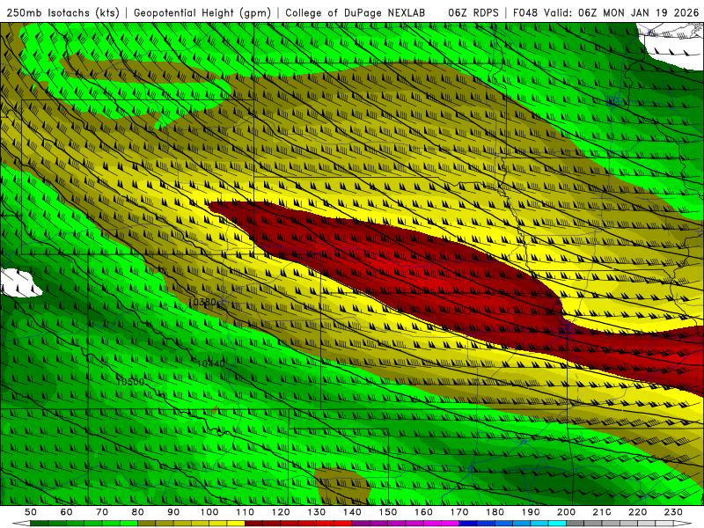The height and width of the screenshot is (528, 704).
Task: Click the "06Z RDPS" model run label
Action: (473, 12)
